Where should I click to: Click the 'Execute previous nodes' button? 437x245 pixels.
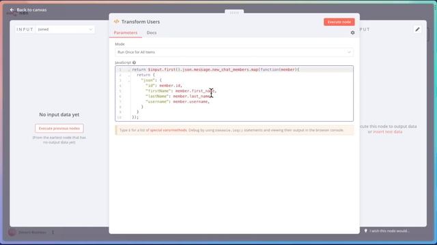pyautogui.click(x=59, y=129)
